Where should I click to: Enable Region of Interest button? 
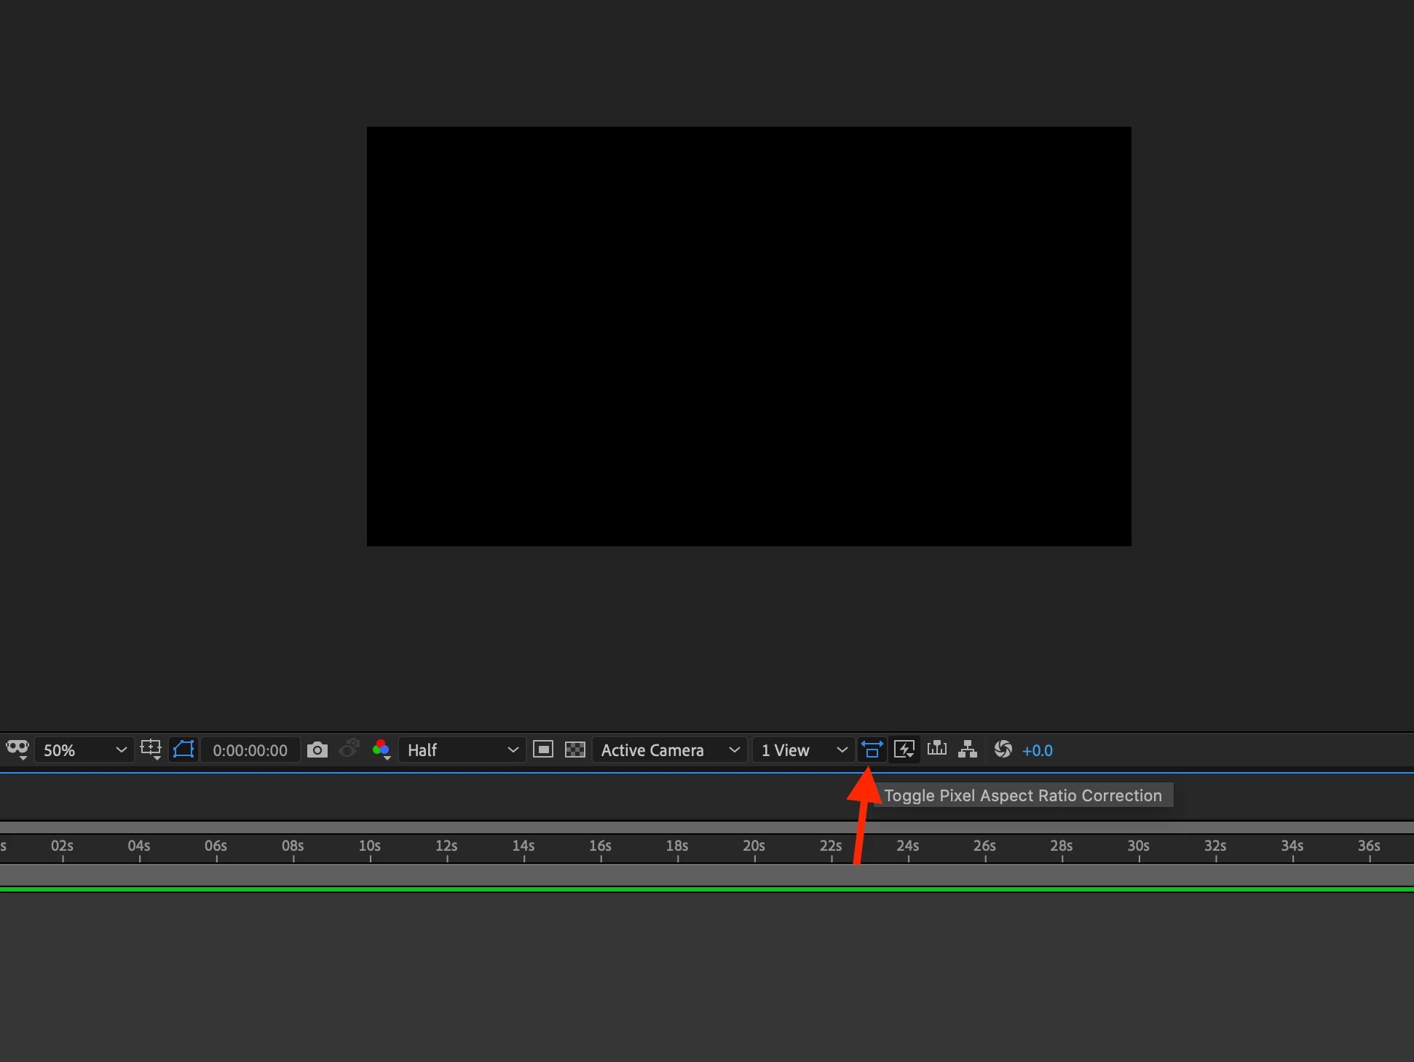tap(543, 750)
